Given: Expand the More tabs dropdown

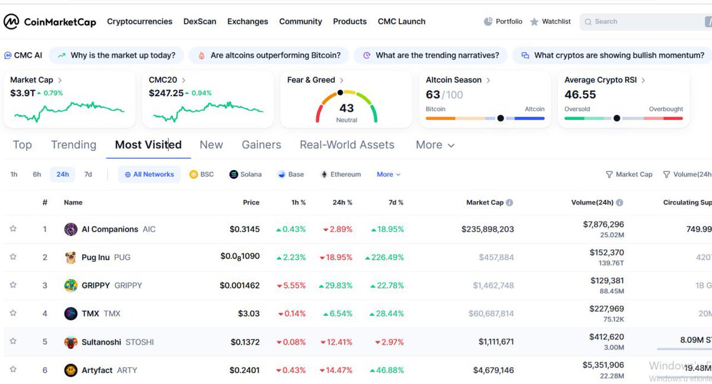Looking at the screenshot, I should pyautogui.click(x=435, y=145).
